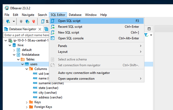Click the red Disconnect icon

click(x=34, y=21)
